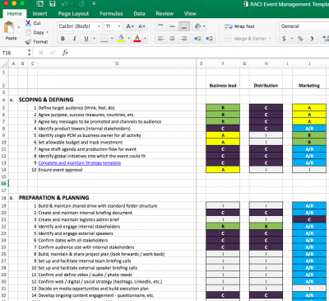
Task: Toggle Underline formatting
Action: click(86, 39)
